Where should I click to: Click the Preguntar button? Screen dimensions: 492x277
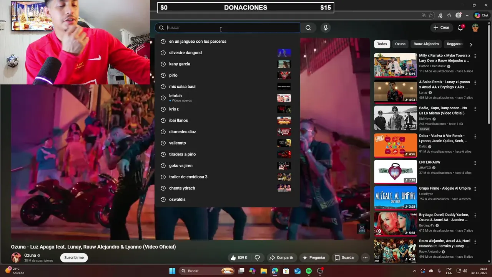pyautogui.click(x=314, y=258)
